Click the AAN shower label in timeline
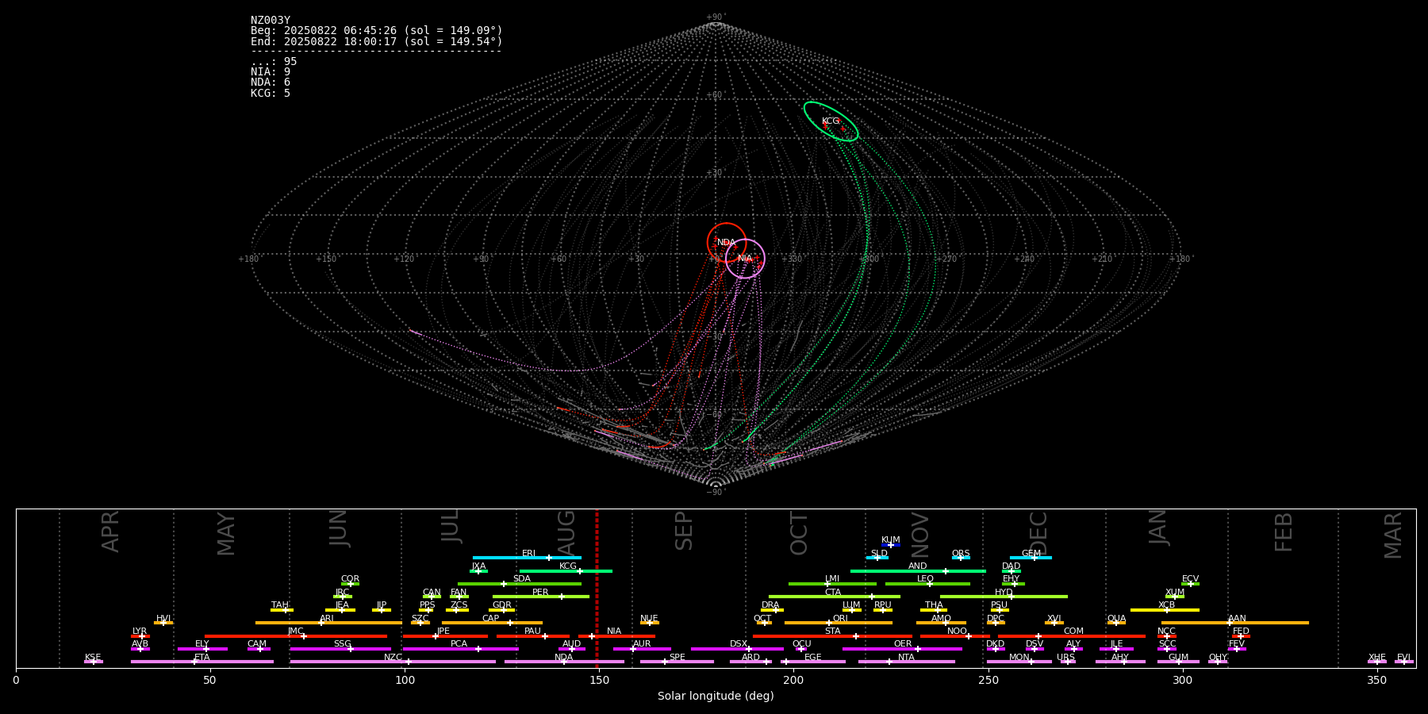 tap(1238, 619)
